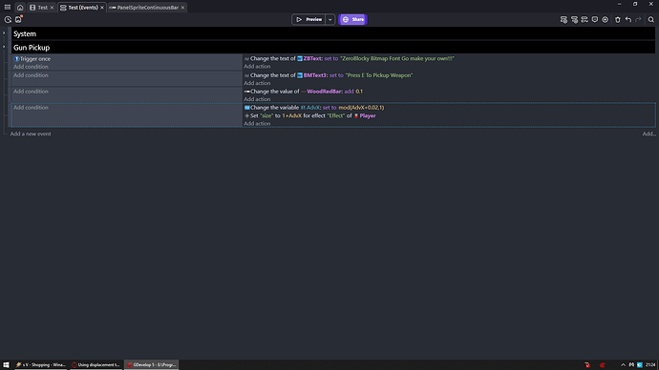The height and width of the screenshot is (370, 659).
Task: Click the purple Share button
Action: click(x=353, y=19)
